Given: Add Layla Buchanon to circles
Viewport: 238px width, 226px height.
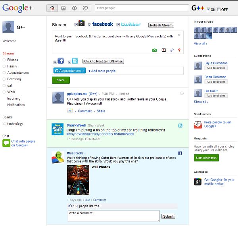Looking at the screenshot, I should tap(216, 68).
